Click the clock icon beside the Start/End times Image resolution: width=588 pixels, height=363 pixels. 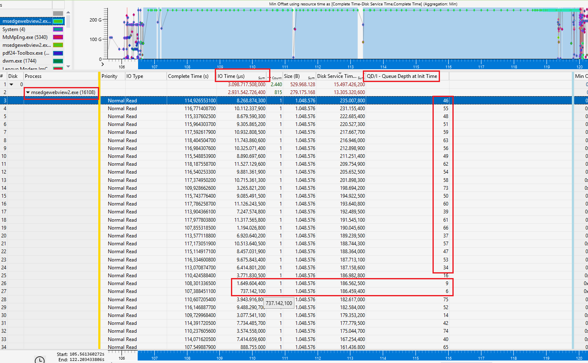tap(40, 360)
